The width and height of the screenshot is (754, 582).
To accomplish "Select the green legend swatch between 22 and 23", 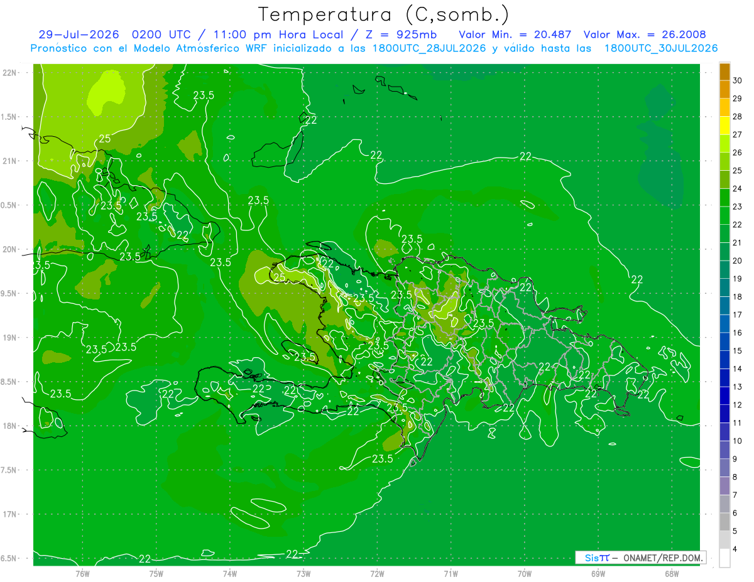I will click(x=724, y=215).
